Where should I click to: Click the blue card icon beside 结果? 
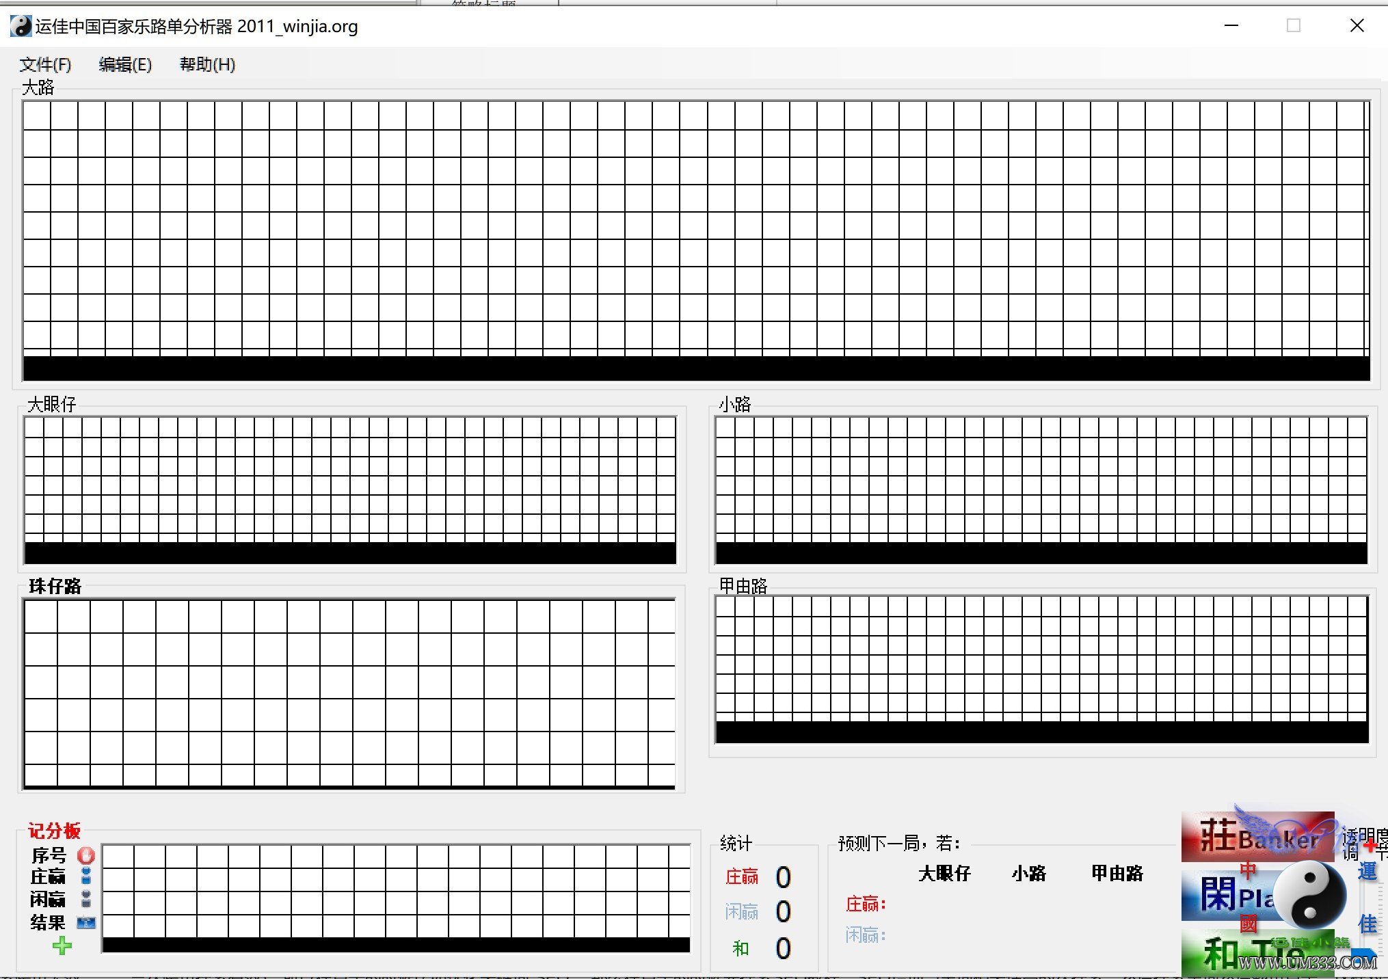pos(86,923)
